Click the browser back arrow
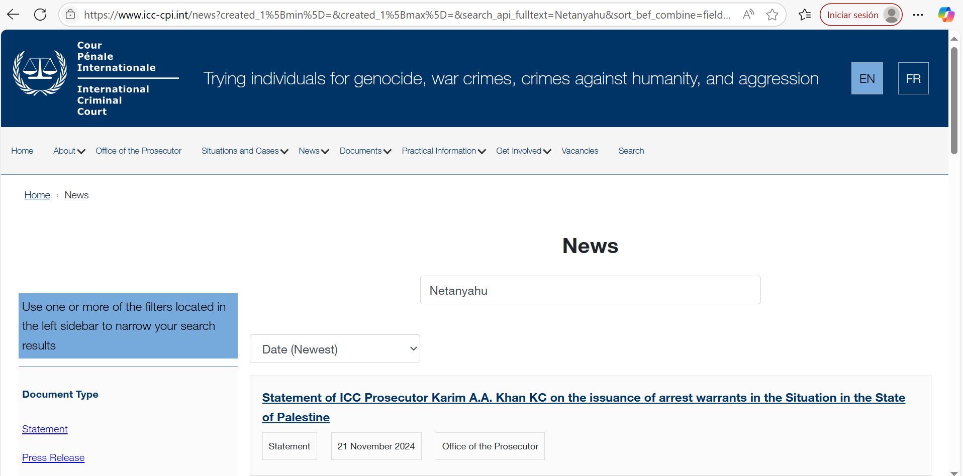Image resolution: width=963 pixels, height=476 pixels. point(13,15)
